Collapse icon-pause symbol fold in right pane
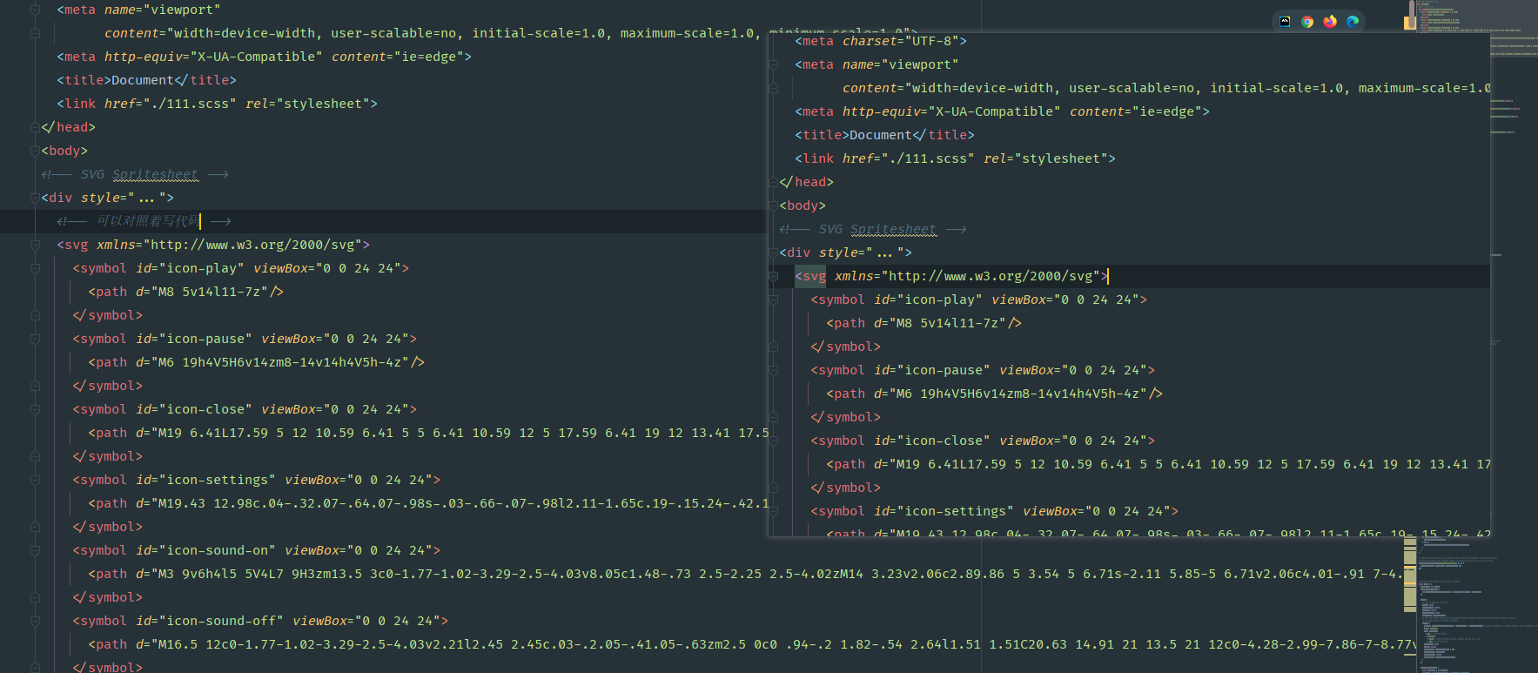 (x=773, y=370)
